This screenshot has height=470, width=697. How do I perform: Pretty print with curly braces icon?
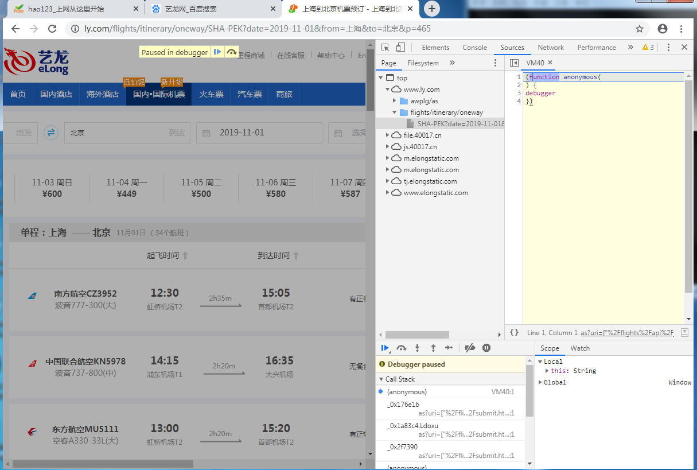[515, 332]
